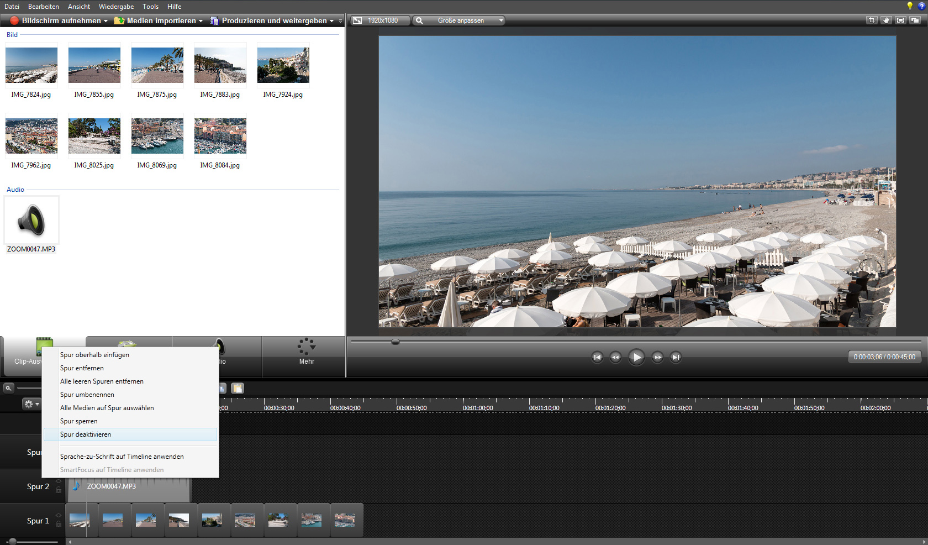
Task: Choose Spur sperren from context menu
Action: pyautogui.click(x=130, y=421)
